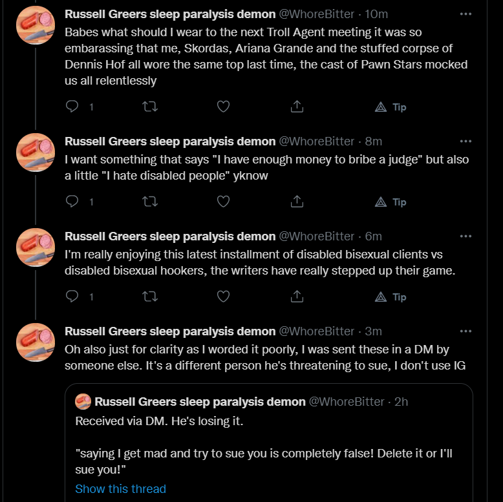Tip the author on the 10m tweet

click(391, 107)
